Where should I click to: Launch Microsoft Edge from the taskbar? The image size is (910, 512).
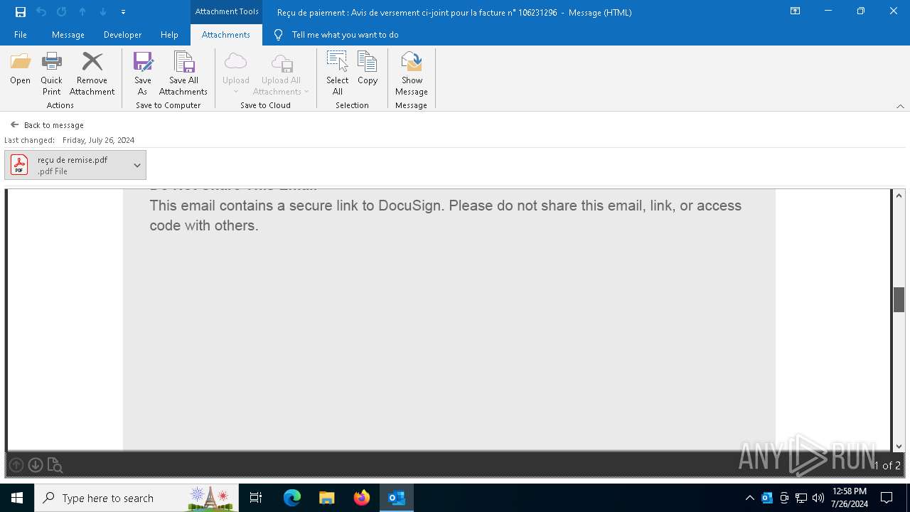(292, 498)
